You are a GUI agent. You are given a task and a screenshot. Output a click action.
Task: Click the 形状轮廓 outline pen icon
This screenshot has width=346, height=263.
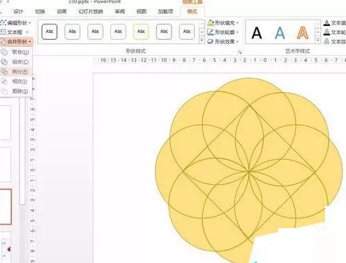(x=211, y=32)
